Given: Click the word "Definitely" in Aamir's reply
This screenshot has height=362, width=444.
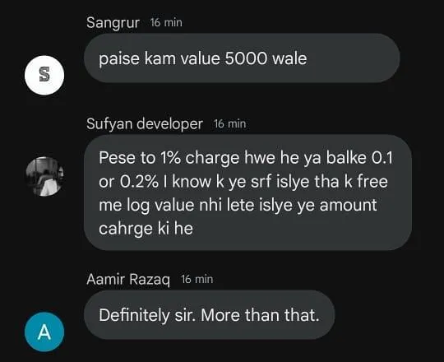Looking at the screenshot, I should coord(134,315).
